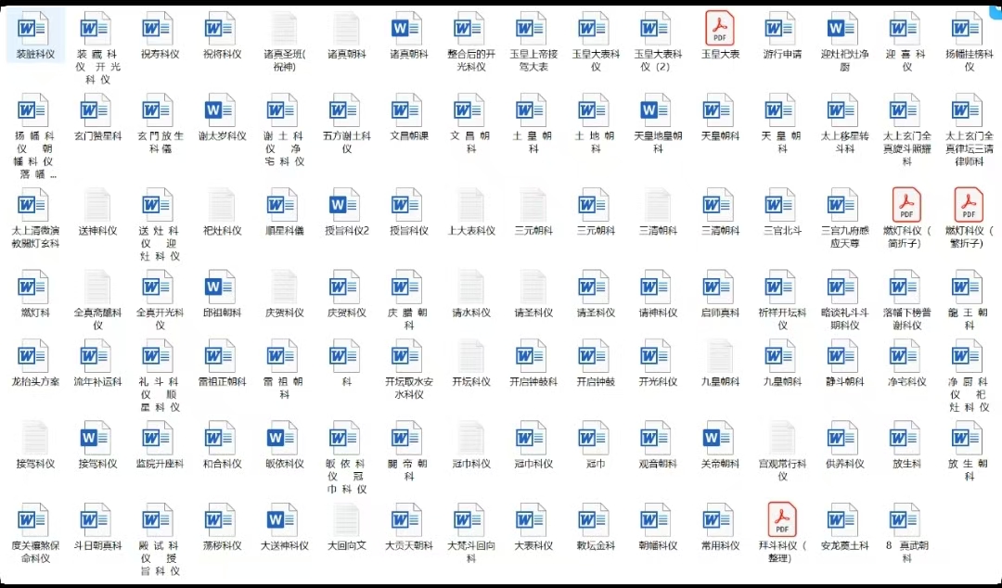Click the 授旨科仪2 Word document

(x=346, y=206)
